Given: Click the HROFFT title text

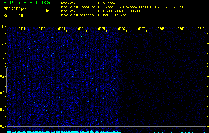Looking at the screenshot, I should coord(21,3).
